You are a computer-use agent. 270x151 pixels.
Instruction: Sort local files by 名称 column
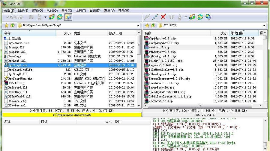[29, 33]
